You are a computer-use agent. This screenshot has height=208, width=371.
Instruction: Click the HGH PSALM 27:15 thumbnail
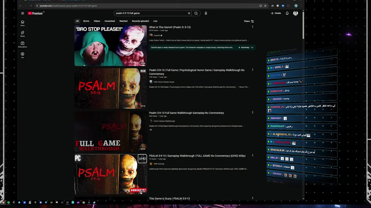coord(110,88)
